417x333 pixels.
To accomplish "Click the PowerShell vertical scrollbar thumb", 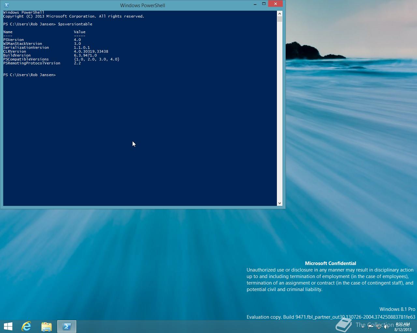I will 280,19.
